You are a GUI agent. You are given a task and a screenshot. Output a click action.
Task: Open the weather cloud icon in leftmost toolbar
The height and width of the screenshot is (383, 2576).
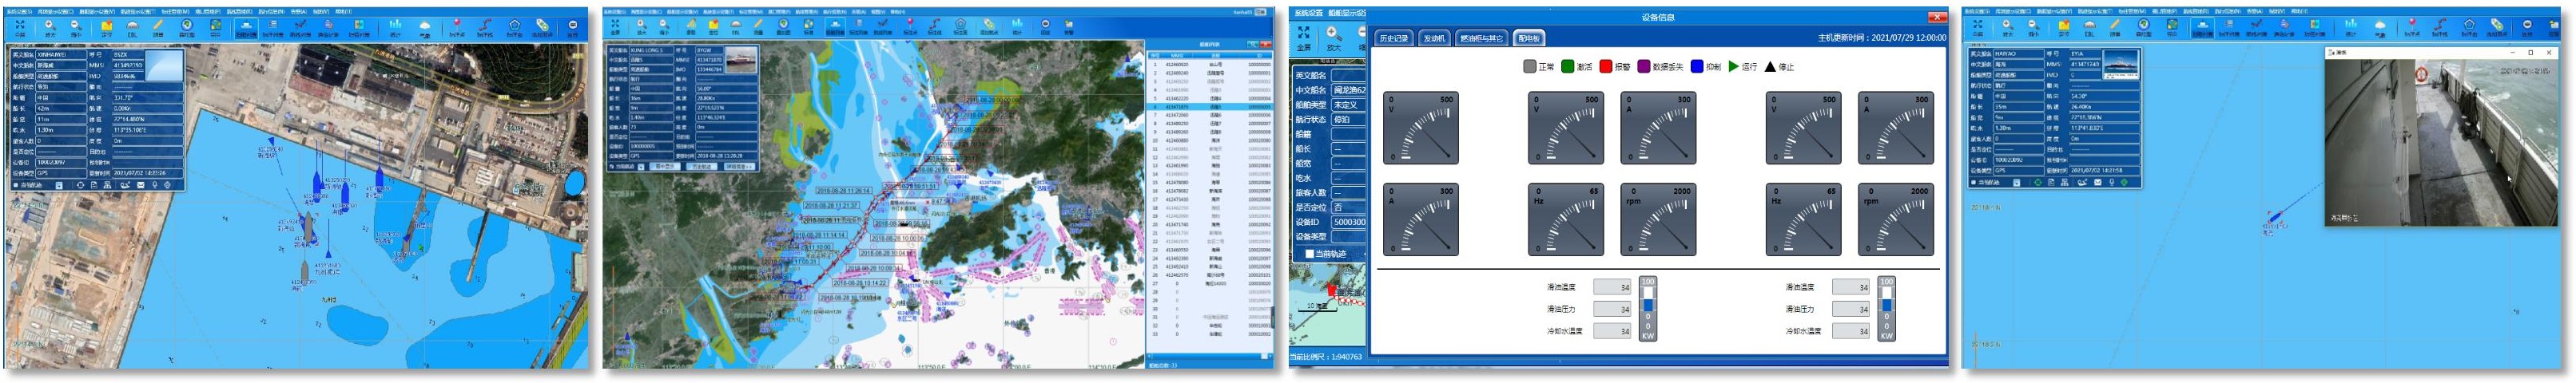[425, 26]
